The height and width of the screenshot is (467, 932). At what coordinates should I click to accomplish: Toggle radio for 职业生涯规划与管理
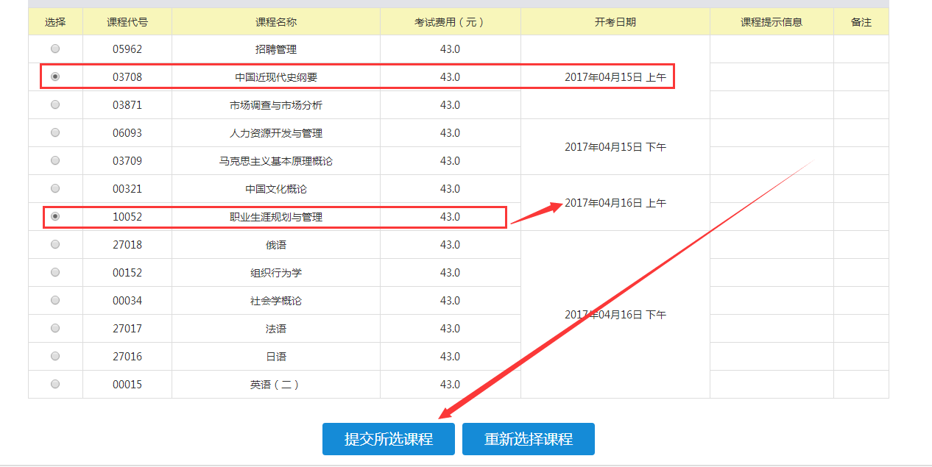55,216
